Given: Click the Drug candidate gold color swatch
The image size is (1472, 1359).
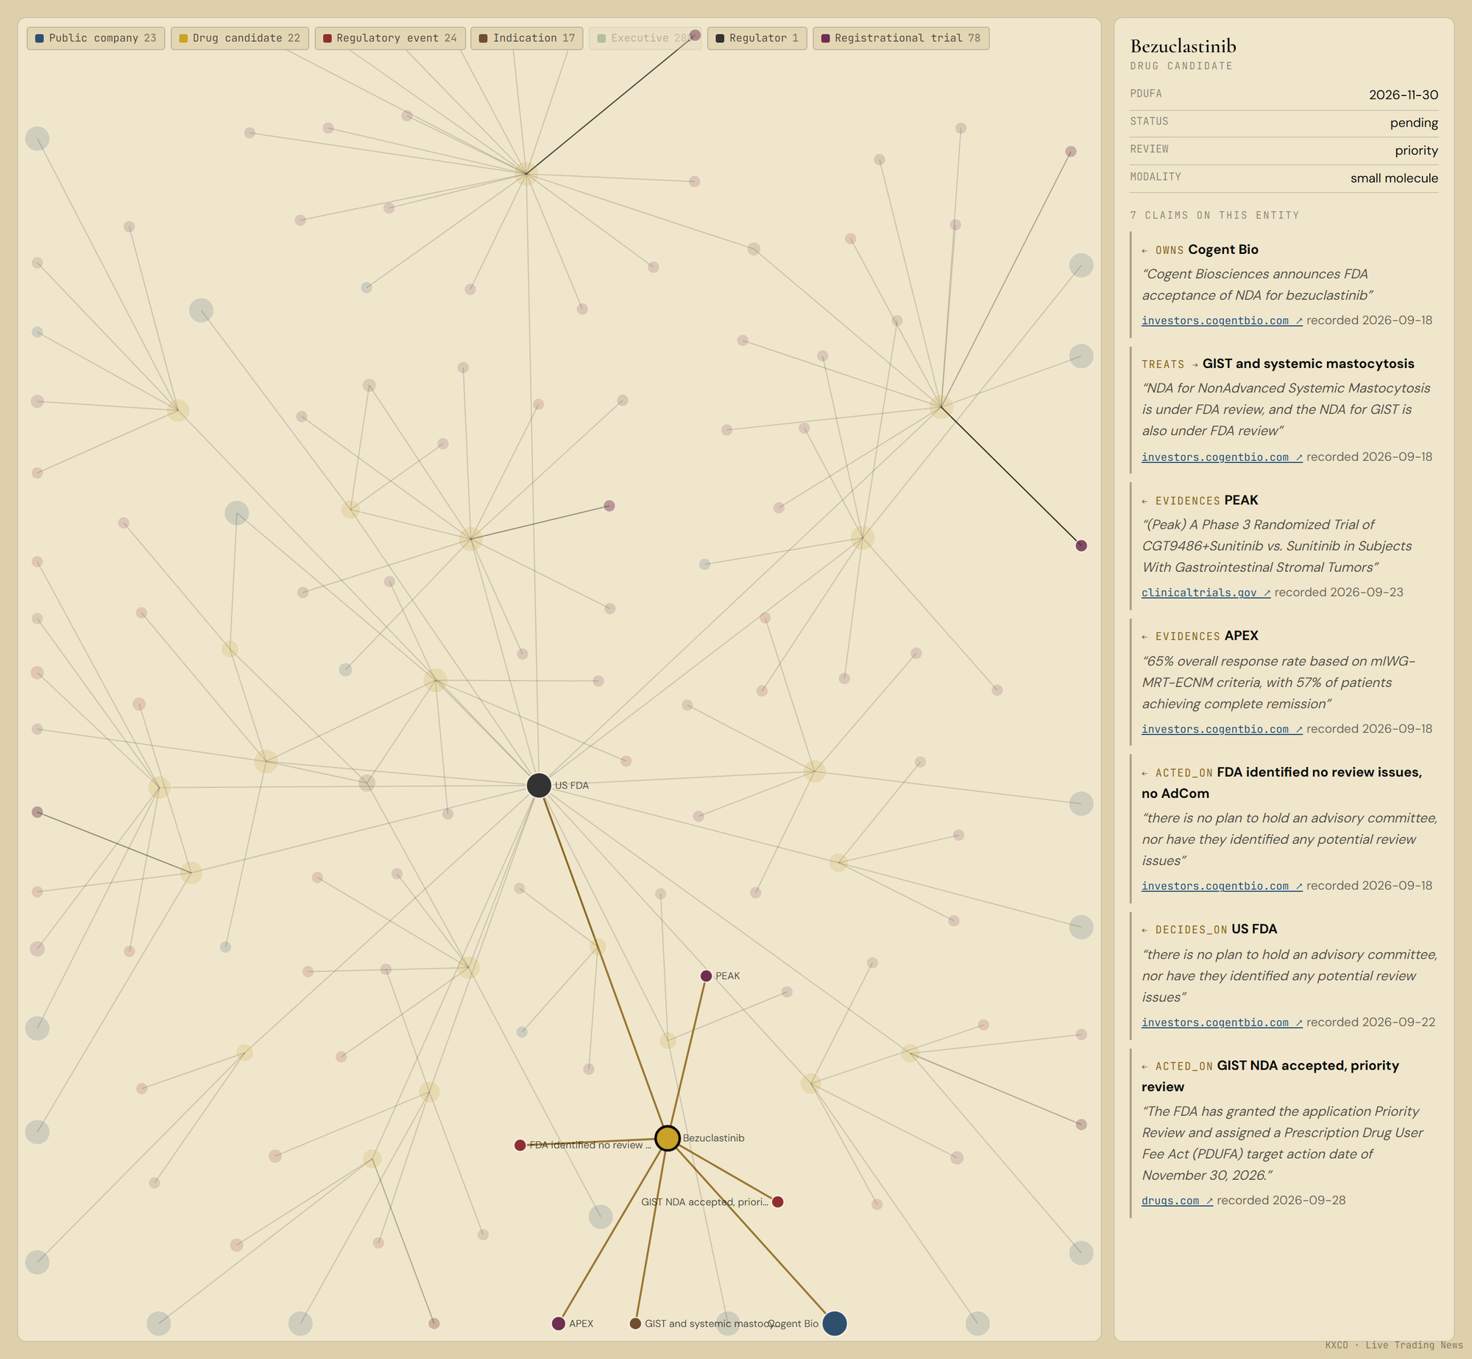Looking at the screenshot, I should tap(183, 38).
